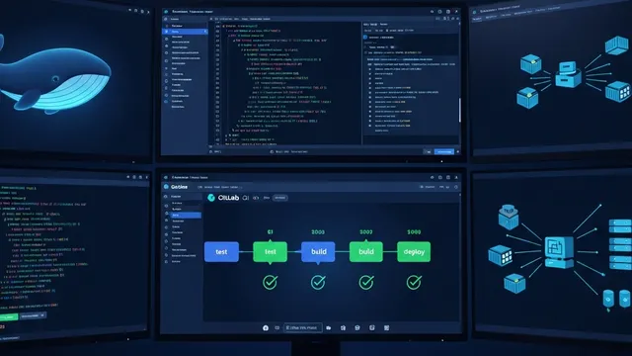Click the central container icon in the upper cube diagram

pyautogui.click(x=568, y=74)
